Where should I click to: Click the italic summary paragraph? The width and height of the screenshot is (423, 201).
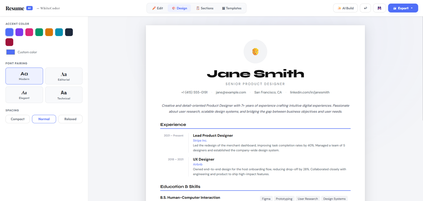click(255, 108)
